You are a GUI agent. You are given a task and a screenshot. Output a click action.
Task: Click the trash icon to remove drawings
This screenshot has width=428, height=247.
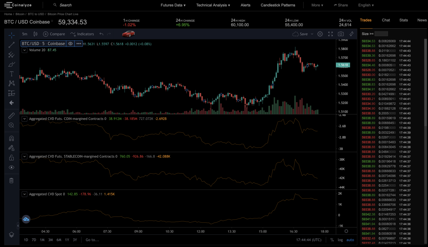[x=11, y=181]
